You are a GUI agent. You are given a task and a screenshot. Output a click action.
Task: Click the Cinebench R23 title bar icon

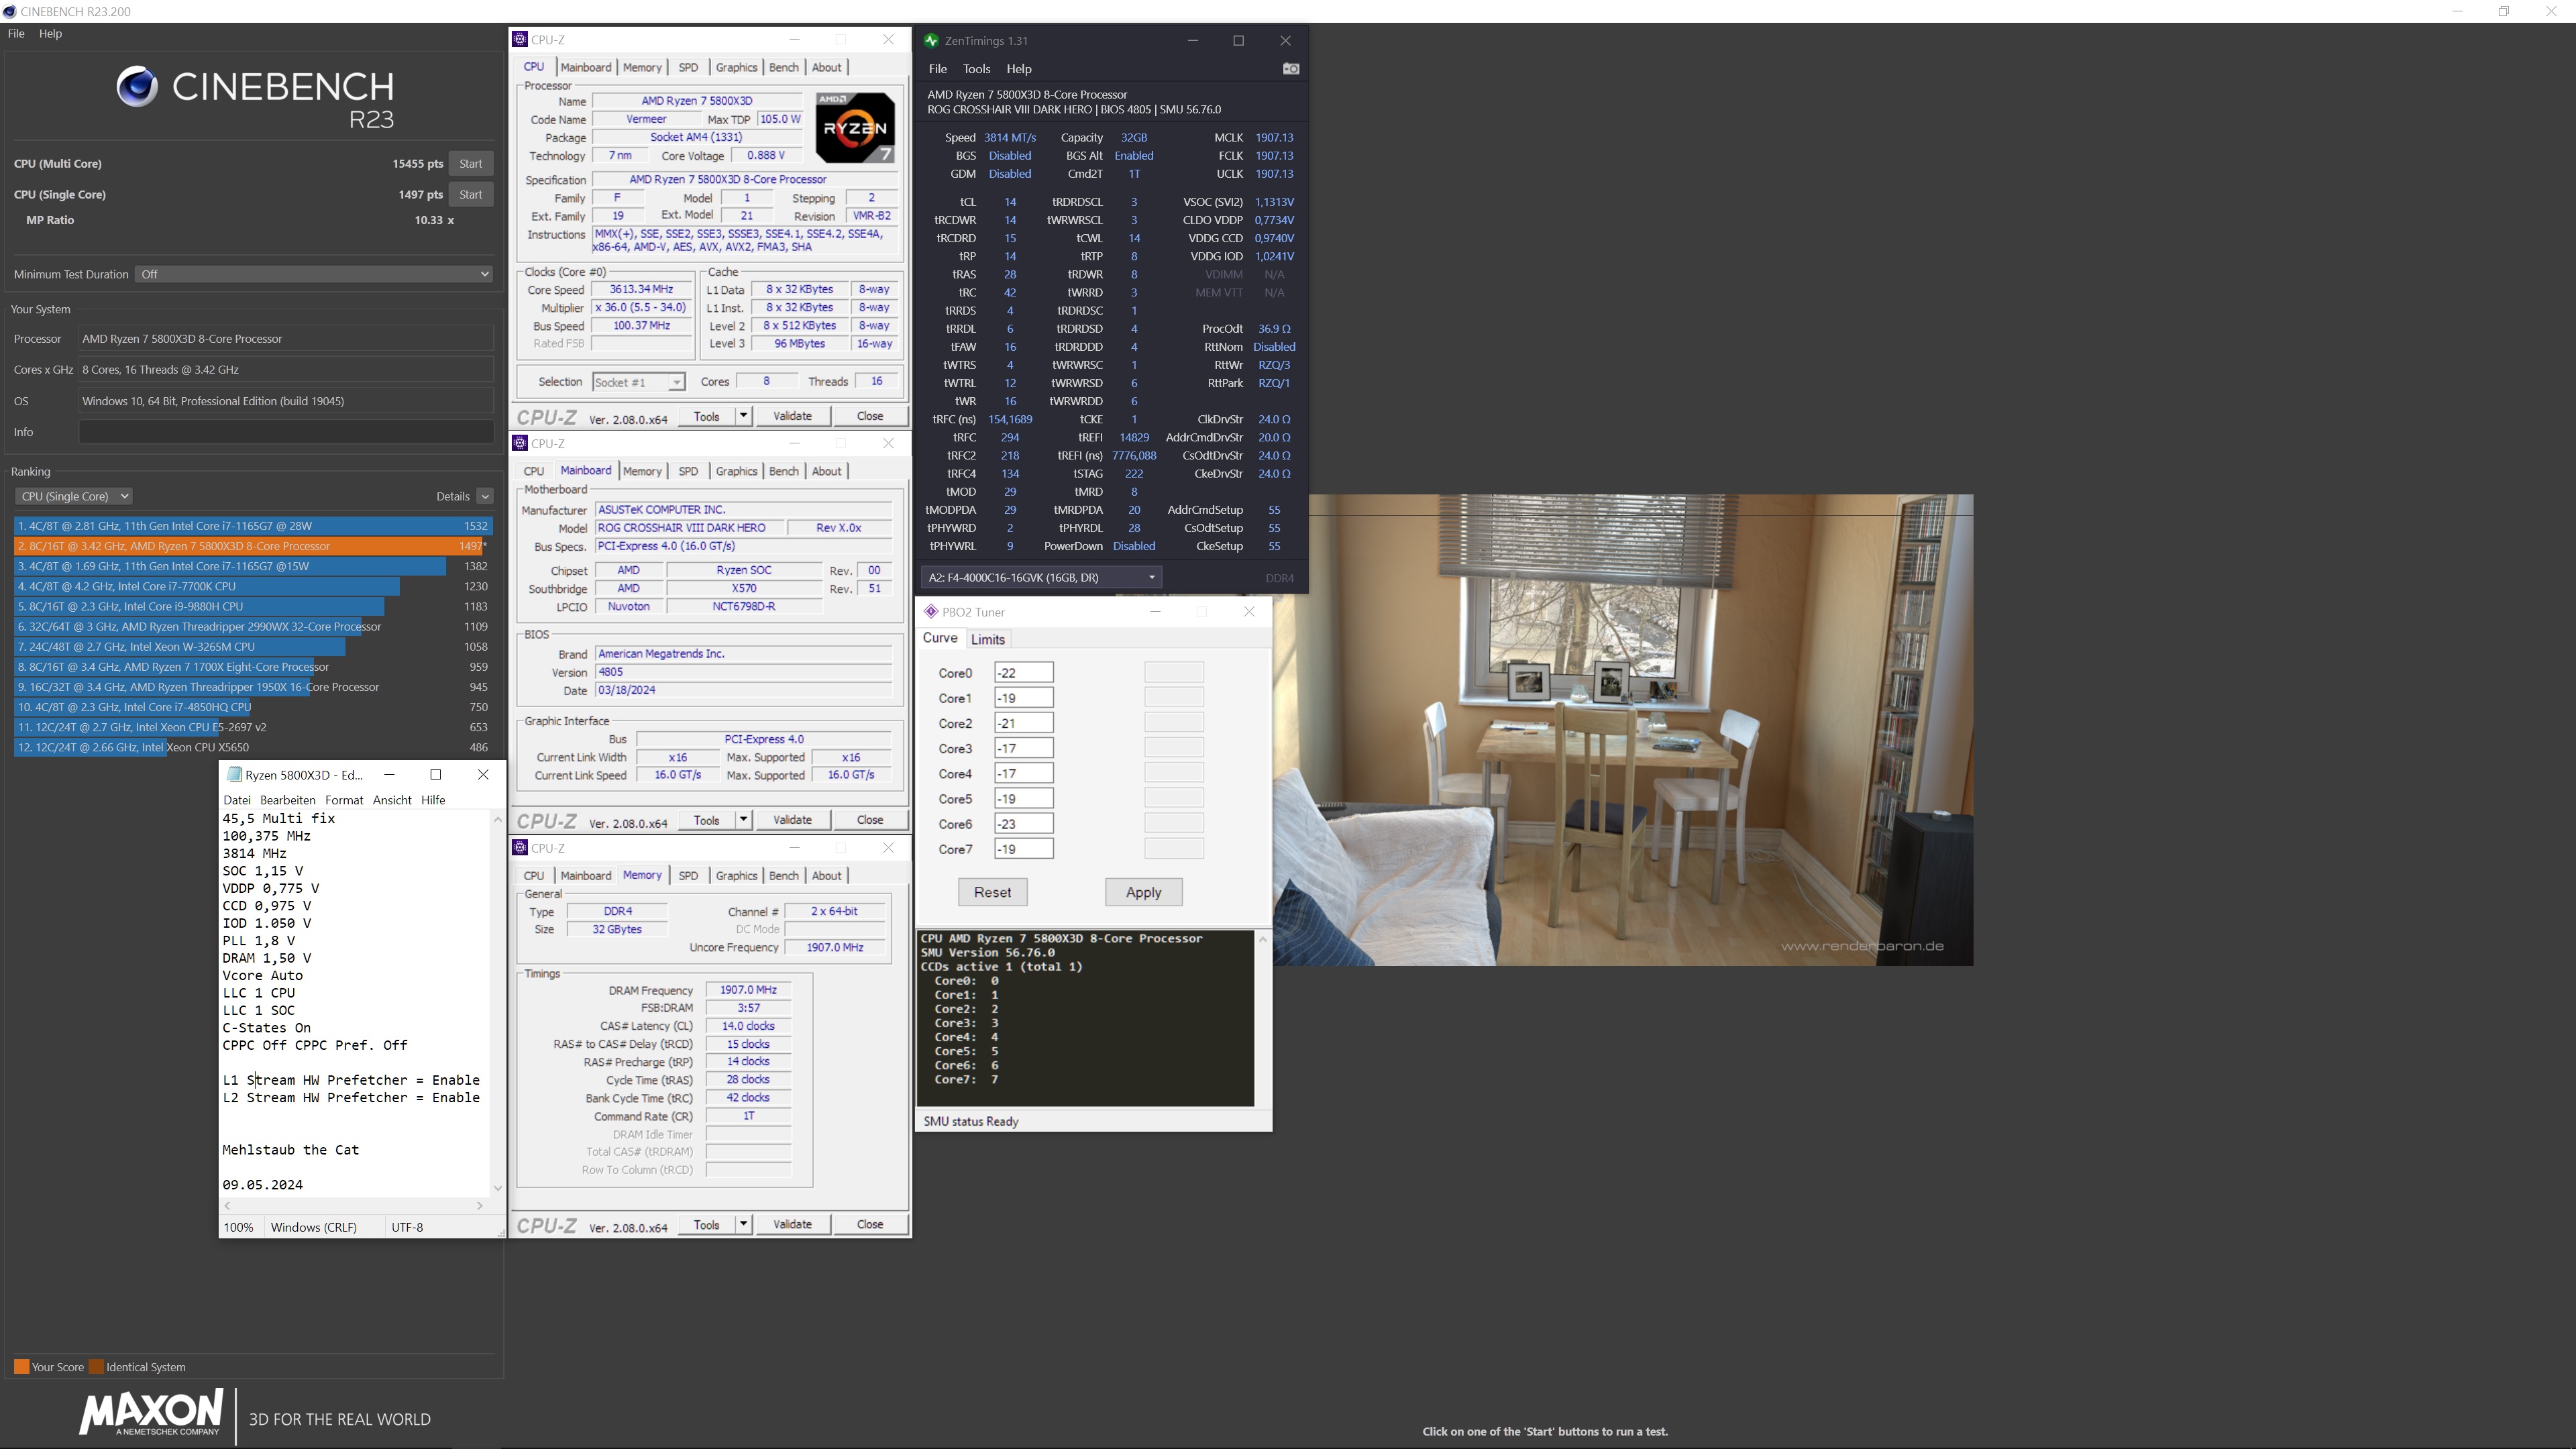[9, 11]
